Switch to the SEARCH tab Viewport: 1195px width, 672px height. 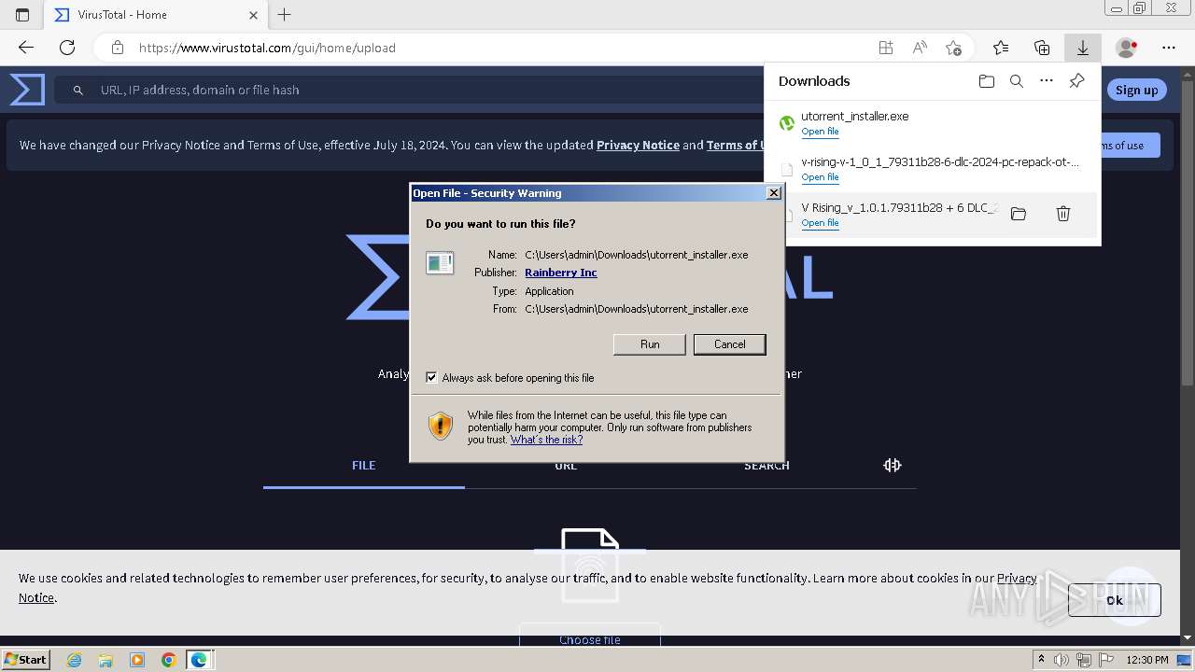pos(766,466)
